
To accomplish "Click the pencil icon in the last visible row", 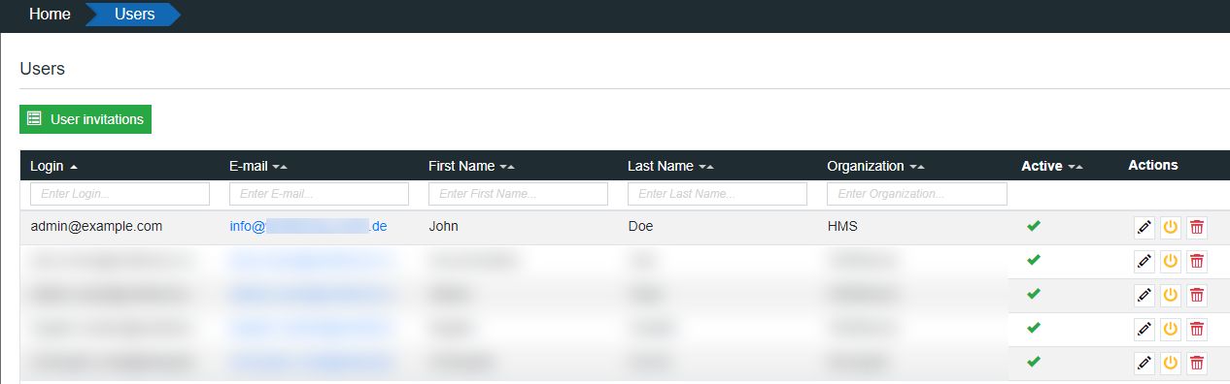I will coord(1145,363).
